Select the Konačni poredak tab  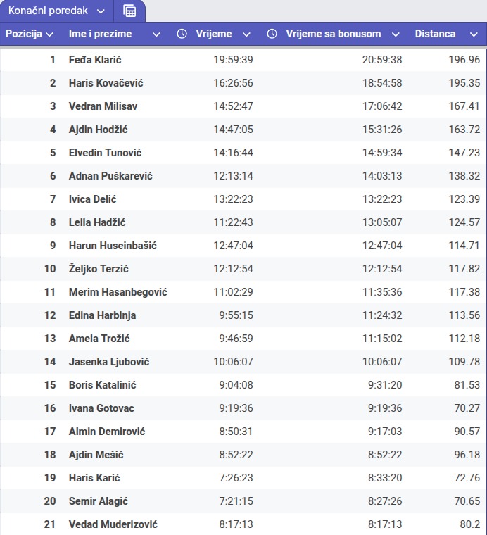point(48,11)
